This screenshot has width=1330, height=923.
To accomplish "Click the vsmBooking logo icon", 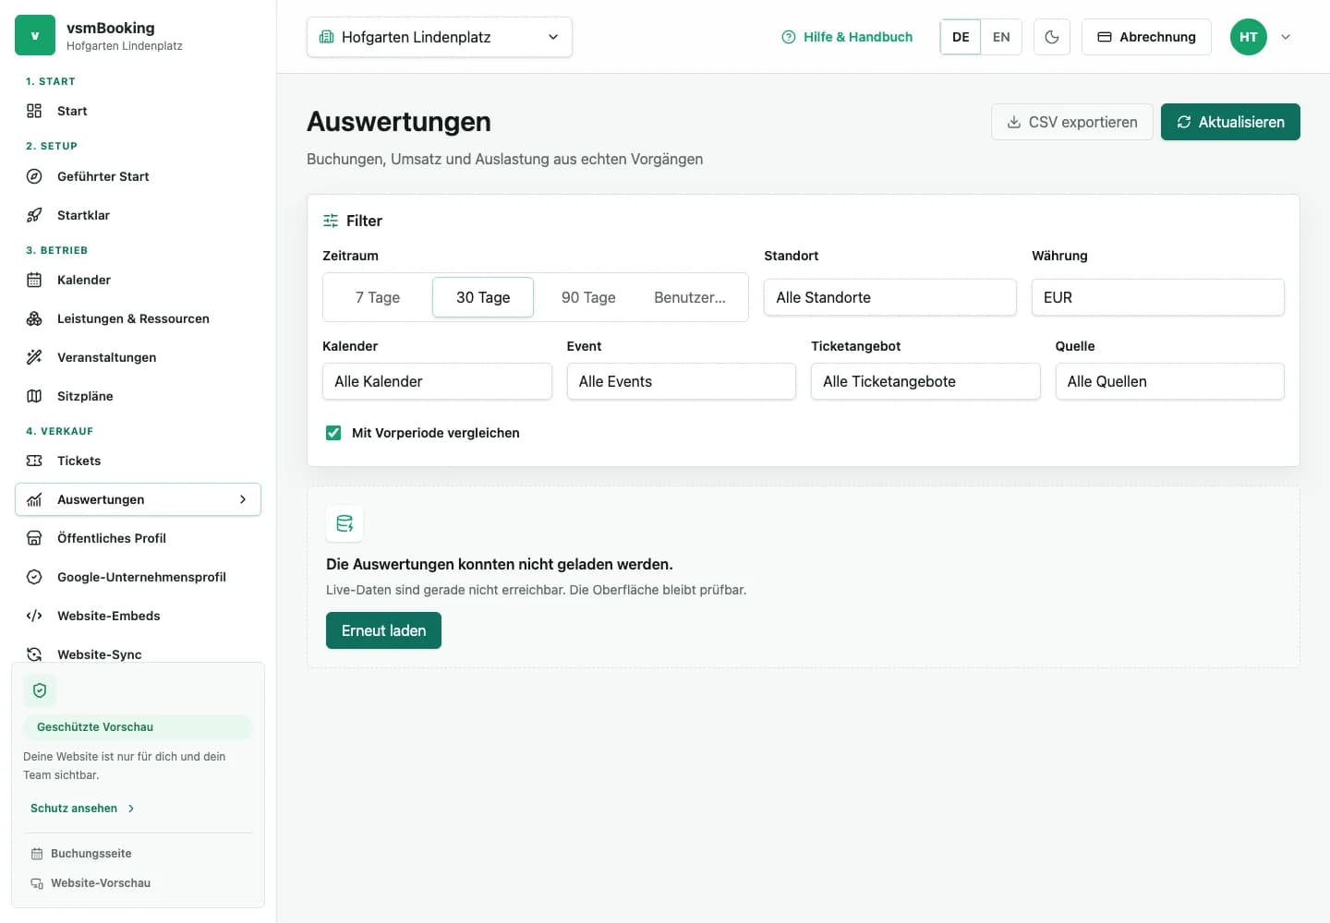I will tap(35, 36).
